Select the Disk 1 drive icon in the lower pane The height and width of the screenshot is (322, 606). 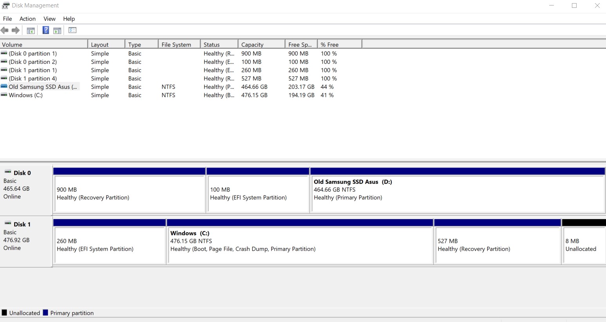pos(8,223)
